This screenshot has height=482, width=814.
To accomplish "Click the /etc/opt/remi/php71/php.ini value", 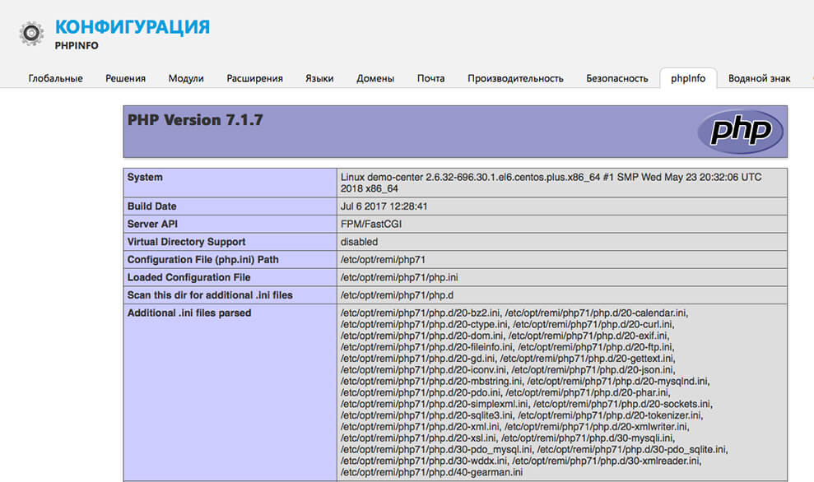I will tap(399, 277).
